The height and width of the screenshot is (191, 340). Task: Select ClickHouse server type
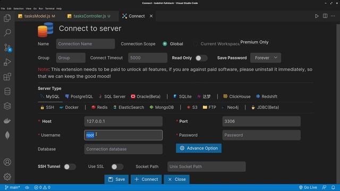click(237, 97)
